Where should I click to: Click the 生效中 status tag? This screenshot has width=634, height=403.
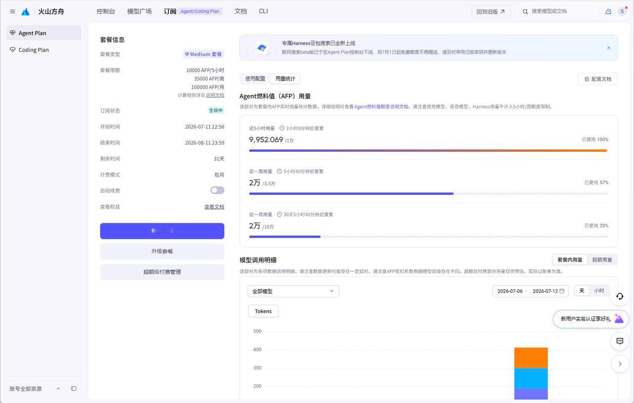(216, 111)
